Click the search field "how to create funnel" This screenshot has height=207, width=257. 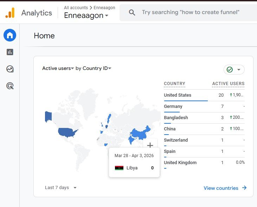tap(191, 12)
